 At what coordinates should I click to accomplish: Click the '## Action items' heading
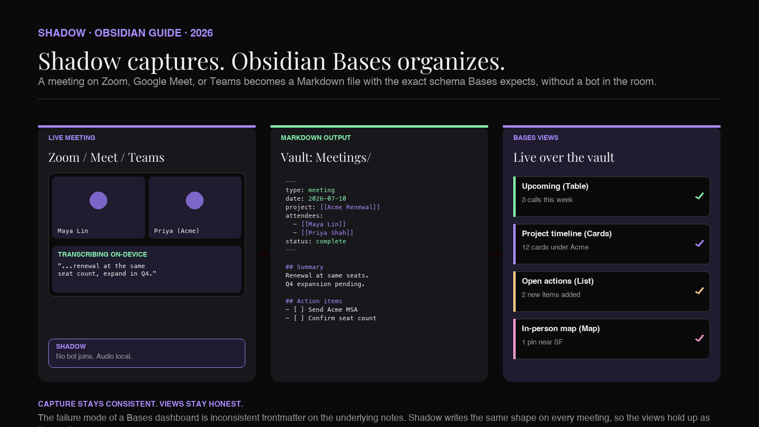tap(314, 301)
